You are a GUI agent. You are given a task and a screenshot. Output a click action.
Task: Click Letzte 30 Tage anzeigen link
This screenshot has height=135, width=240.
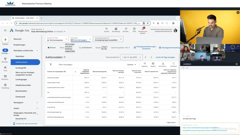165,57
